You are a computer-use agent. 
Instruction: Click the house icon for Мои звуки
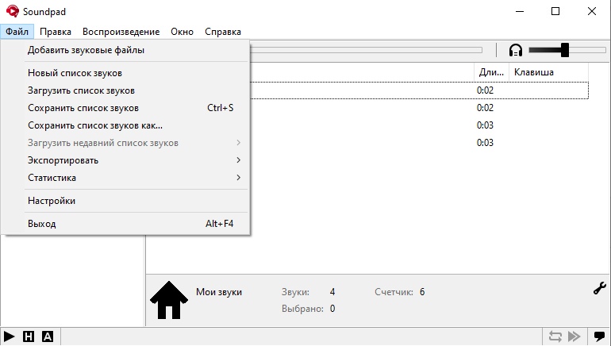(169, 300)
